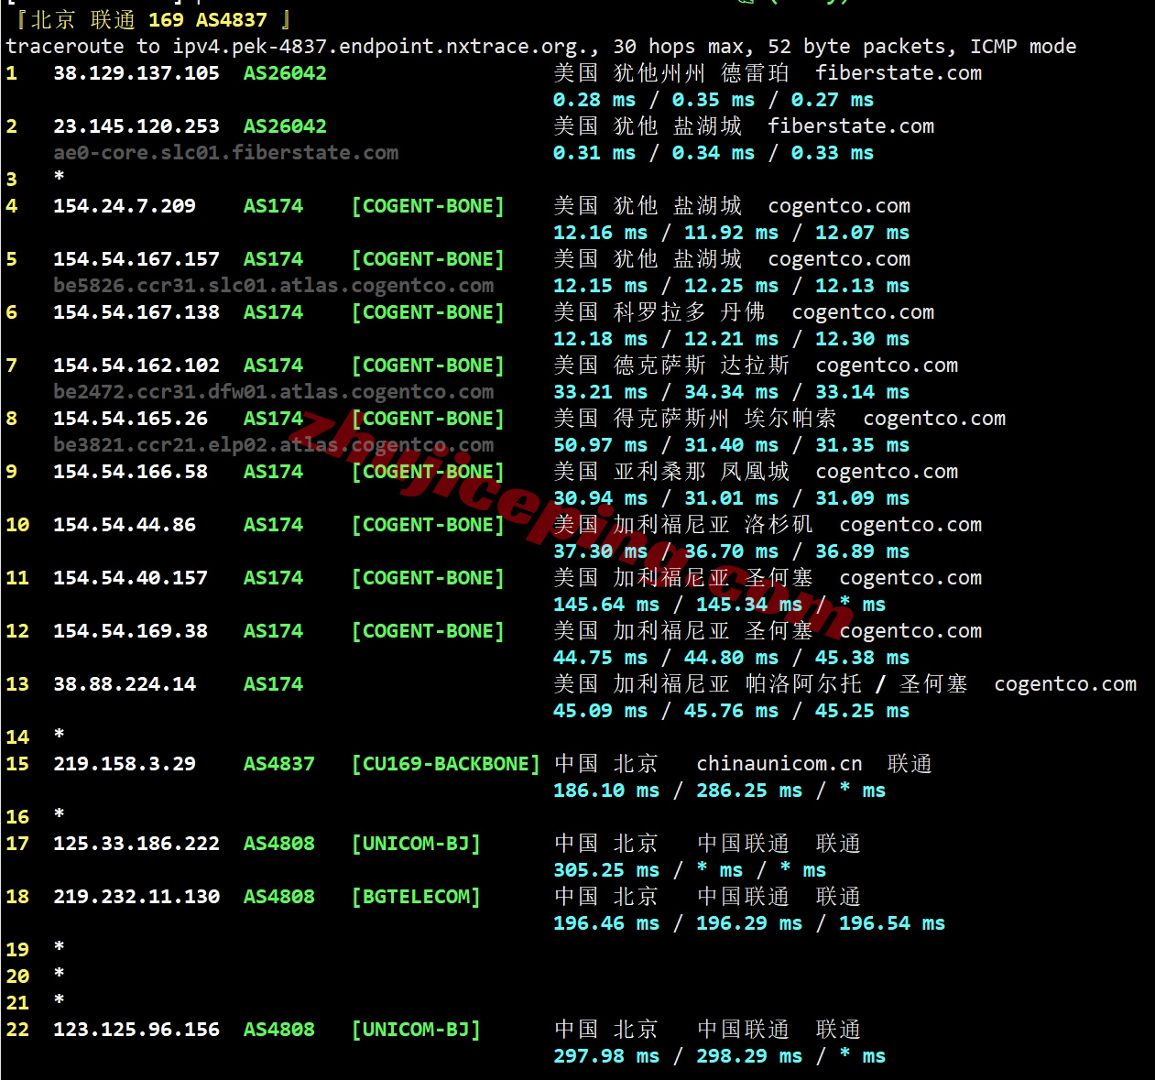Click the IP address 123.125.96.156

coord(136,1030)
